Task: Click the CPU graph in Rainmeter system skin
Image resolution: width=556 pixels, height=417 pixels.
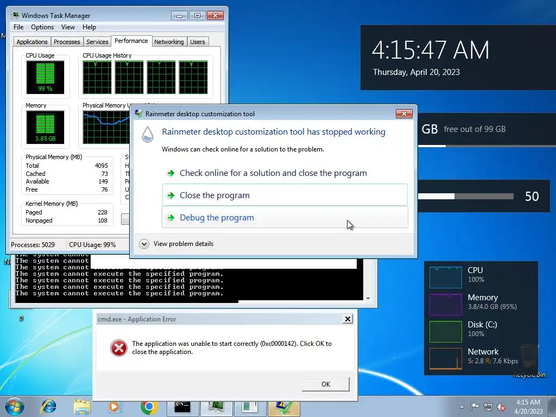Action: 446,277
